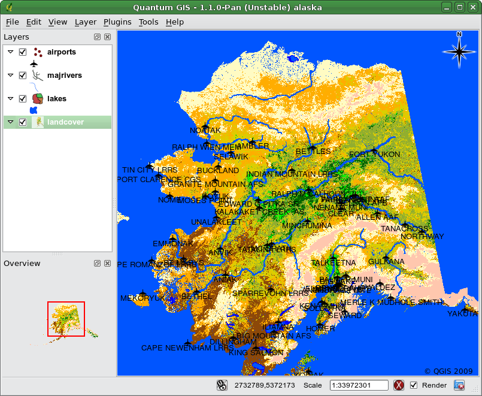Click the FORT YUKON airport label
Screen dimensions: 482x396
374,155
